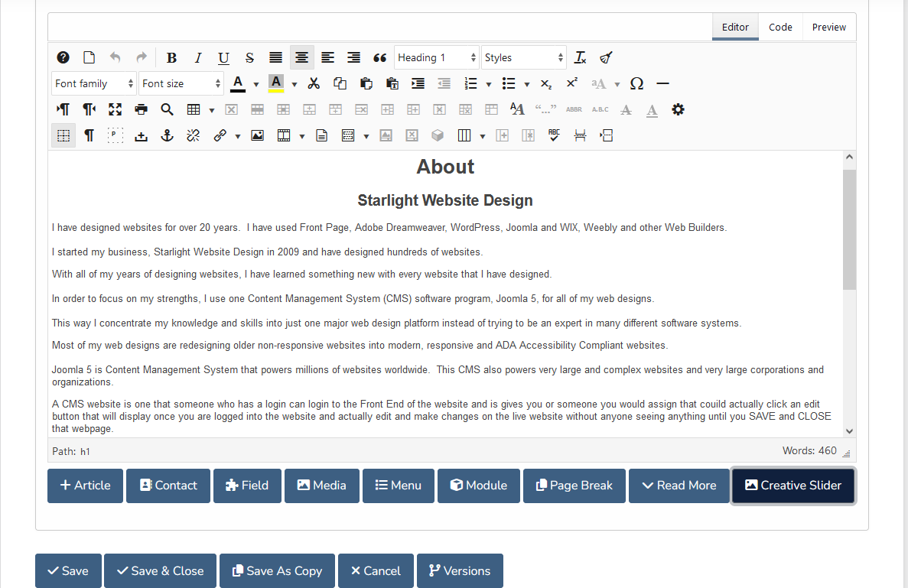Run the ABC spellcheck icon
Image resolution: width=908 pixels, height=588 pixels.
point(554,135)
